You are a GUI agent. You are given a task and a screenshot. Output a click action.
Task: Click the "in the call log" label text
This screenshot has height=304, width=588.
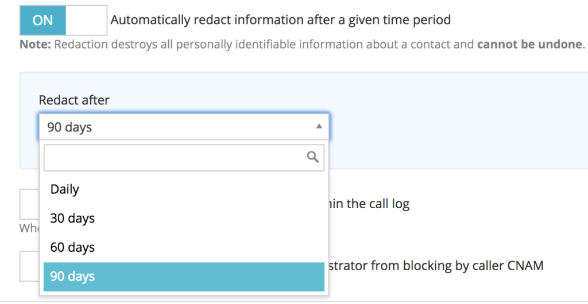(369, 204)
